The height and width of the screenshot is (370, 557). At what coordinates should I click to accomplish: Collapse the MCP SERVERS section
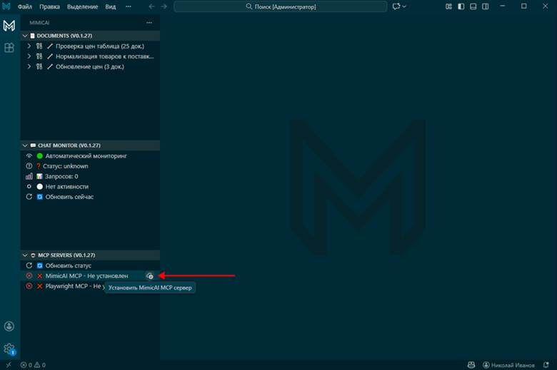26,255
